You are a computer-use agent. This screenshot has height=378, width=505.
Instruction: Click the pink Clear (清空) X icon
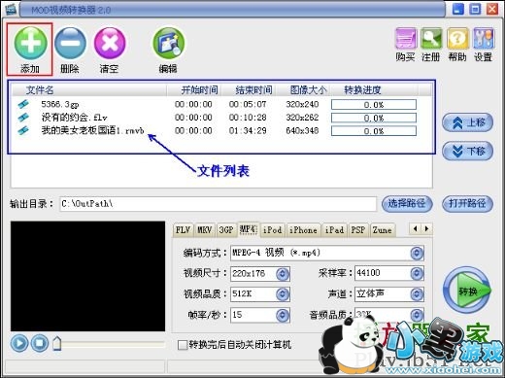coord(110,43)
